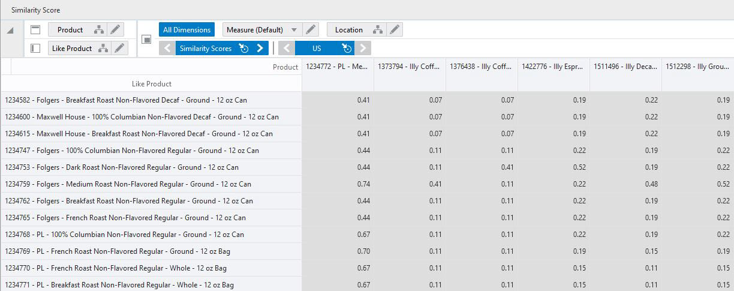Viewport: 734px width, 291px height.
Task: Click the page axis layout icon
Action: [146, 39]
